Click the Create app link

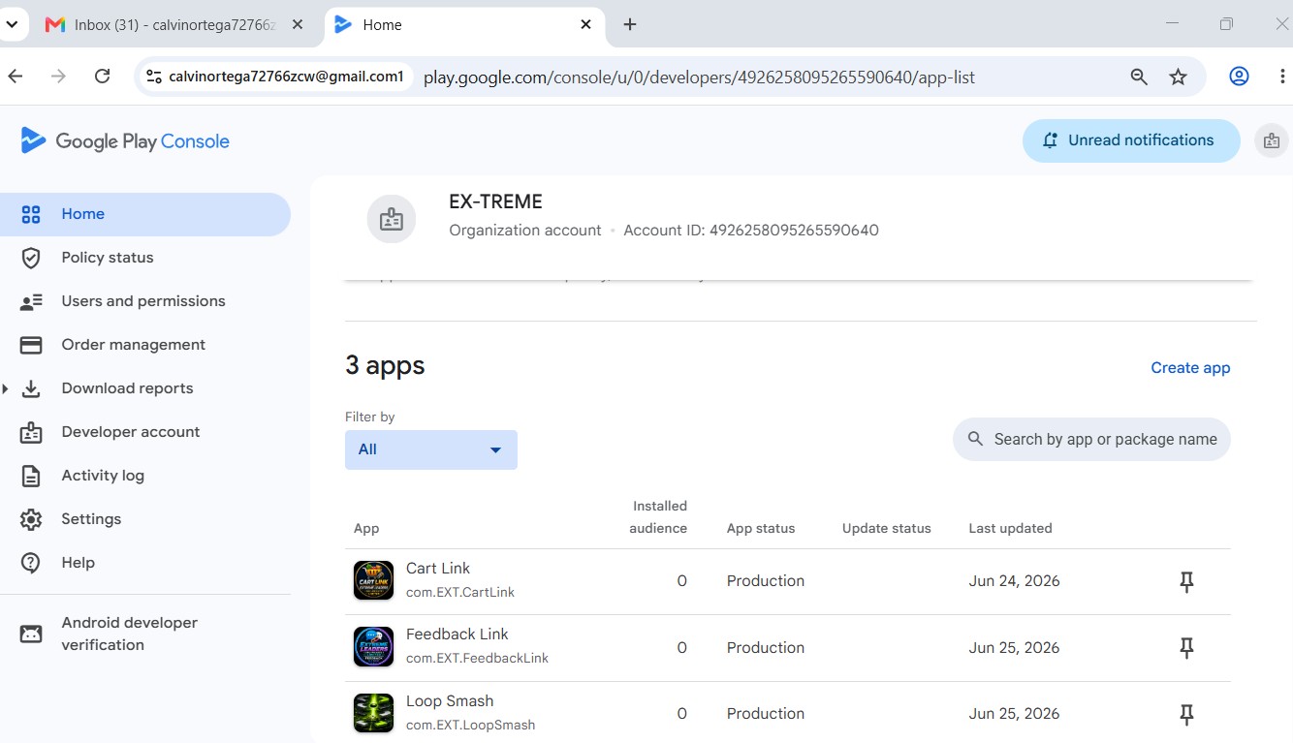1190,368
